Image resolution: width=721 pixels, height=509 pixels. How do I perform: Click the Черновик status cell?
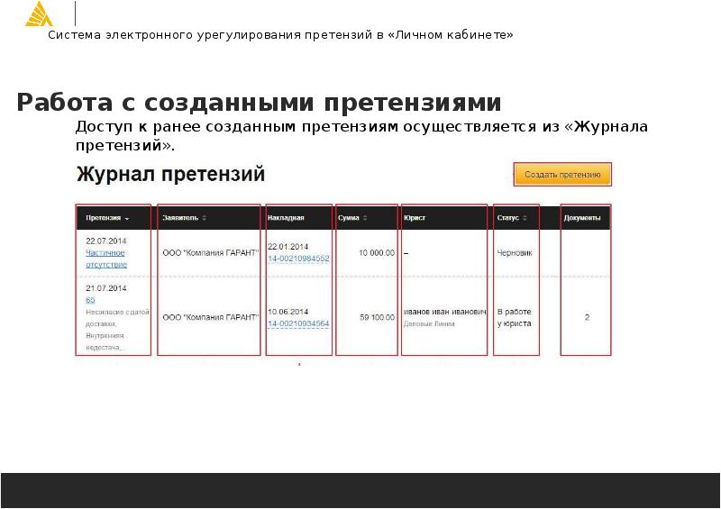[x=515, y=253]
